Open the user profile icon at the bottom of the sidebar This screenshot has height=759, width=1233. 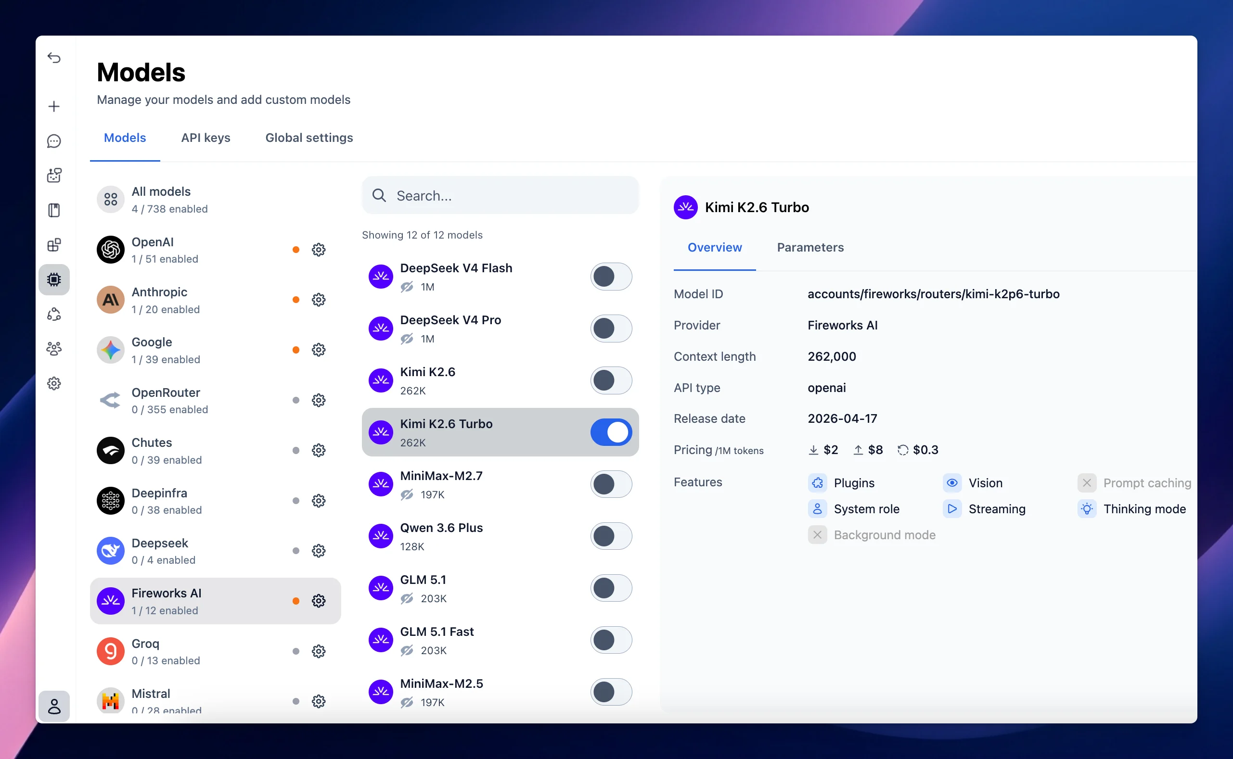(x=54, y=706)
